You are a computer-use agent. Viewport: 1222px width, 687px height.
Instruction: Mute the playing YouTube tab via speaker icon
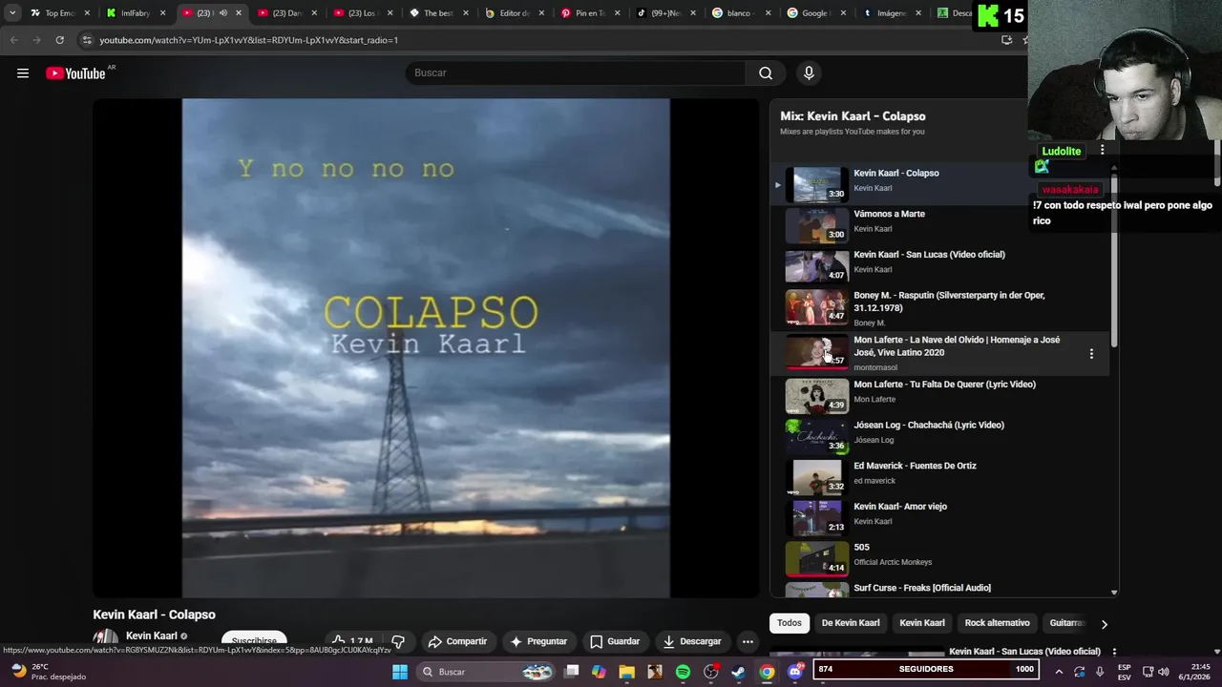223,13
